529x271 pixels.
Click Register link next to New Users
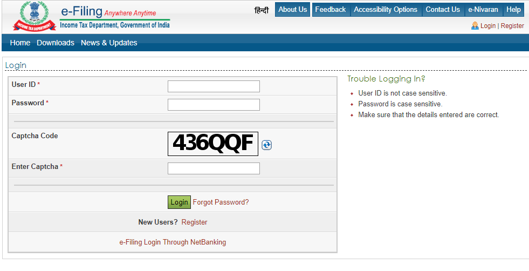click(194, 222)
